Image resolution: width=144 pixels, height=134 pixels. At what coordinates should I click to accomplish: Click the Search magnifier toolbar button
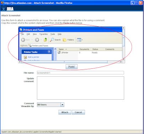55,40
